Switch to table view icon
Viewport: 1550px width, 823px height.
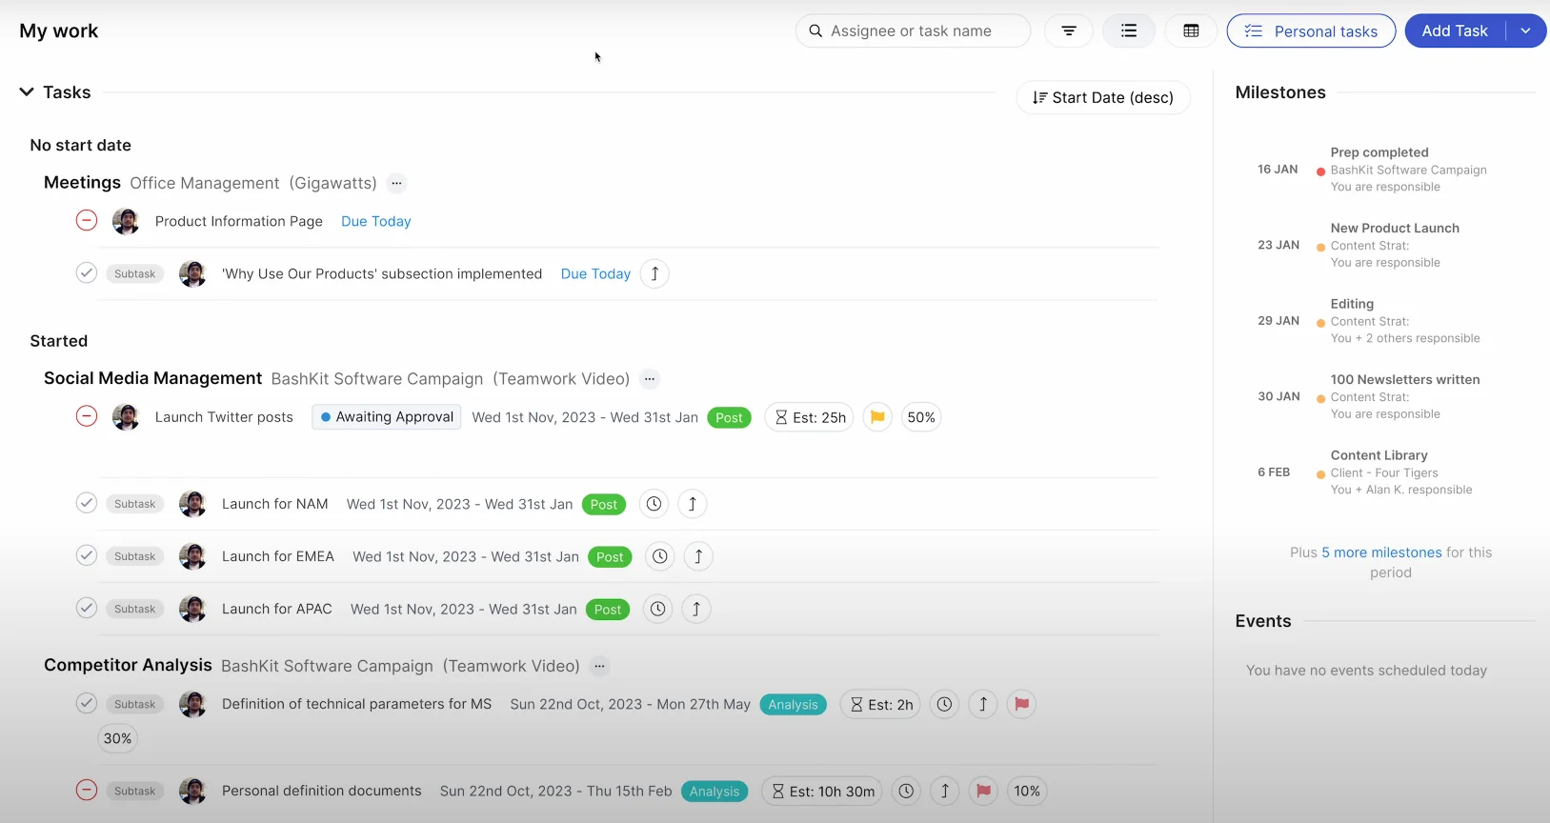[1191, 30]
